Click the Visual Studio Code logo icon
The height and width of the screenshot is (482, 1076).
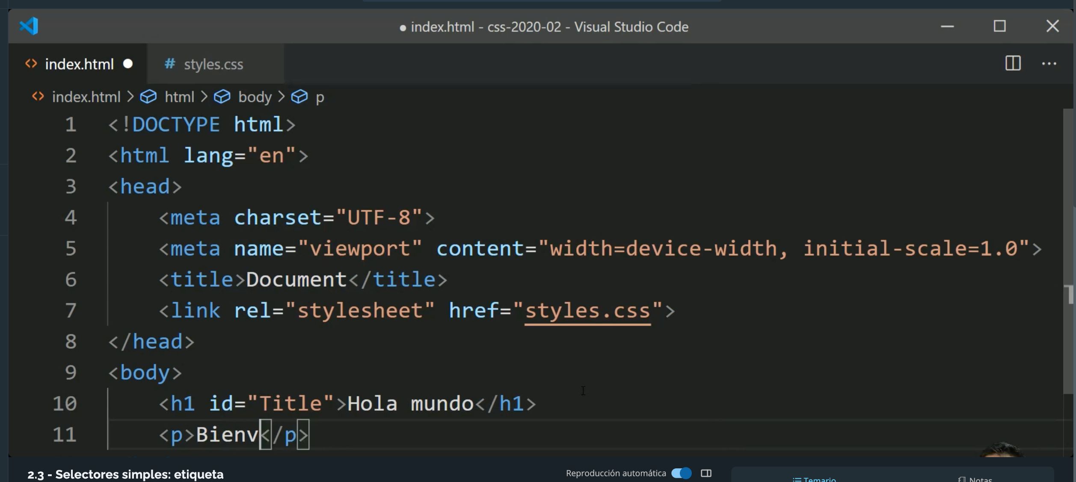coord(29,26)
